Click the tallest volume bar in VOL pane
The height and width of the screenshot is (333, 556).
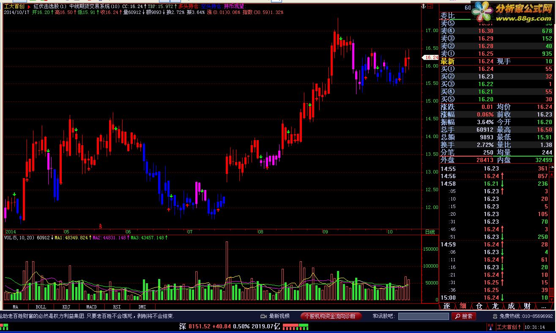point(227,271)
